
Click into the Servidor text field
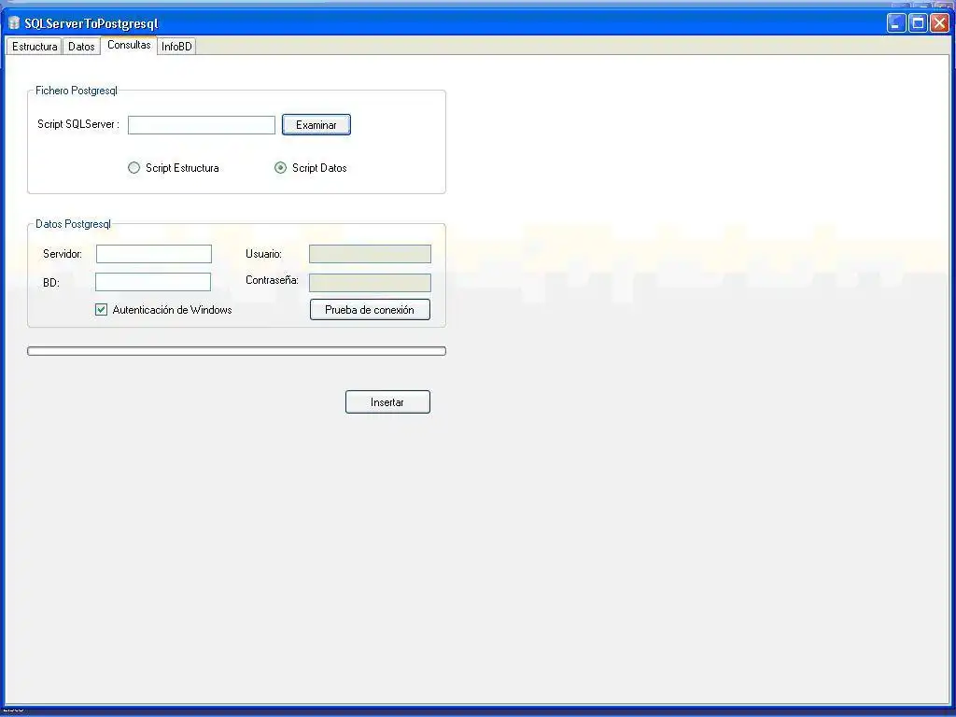[154, 254]
